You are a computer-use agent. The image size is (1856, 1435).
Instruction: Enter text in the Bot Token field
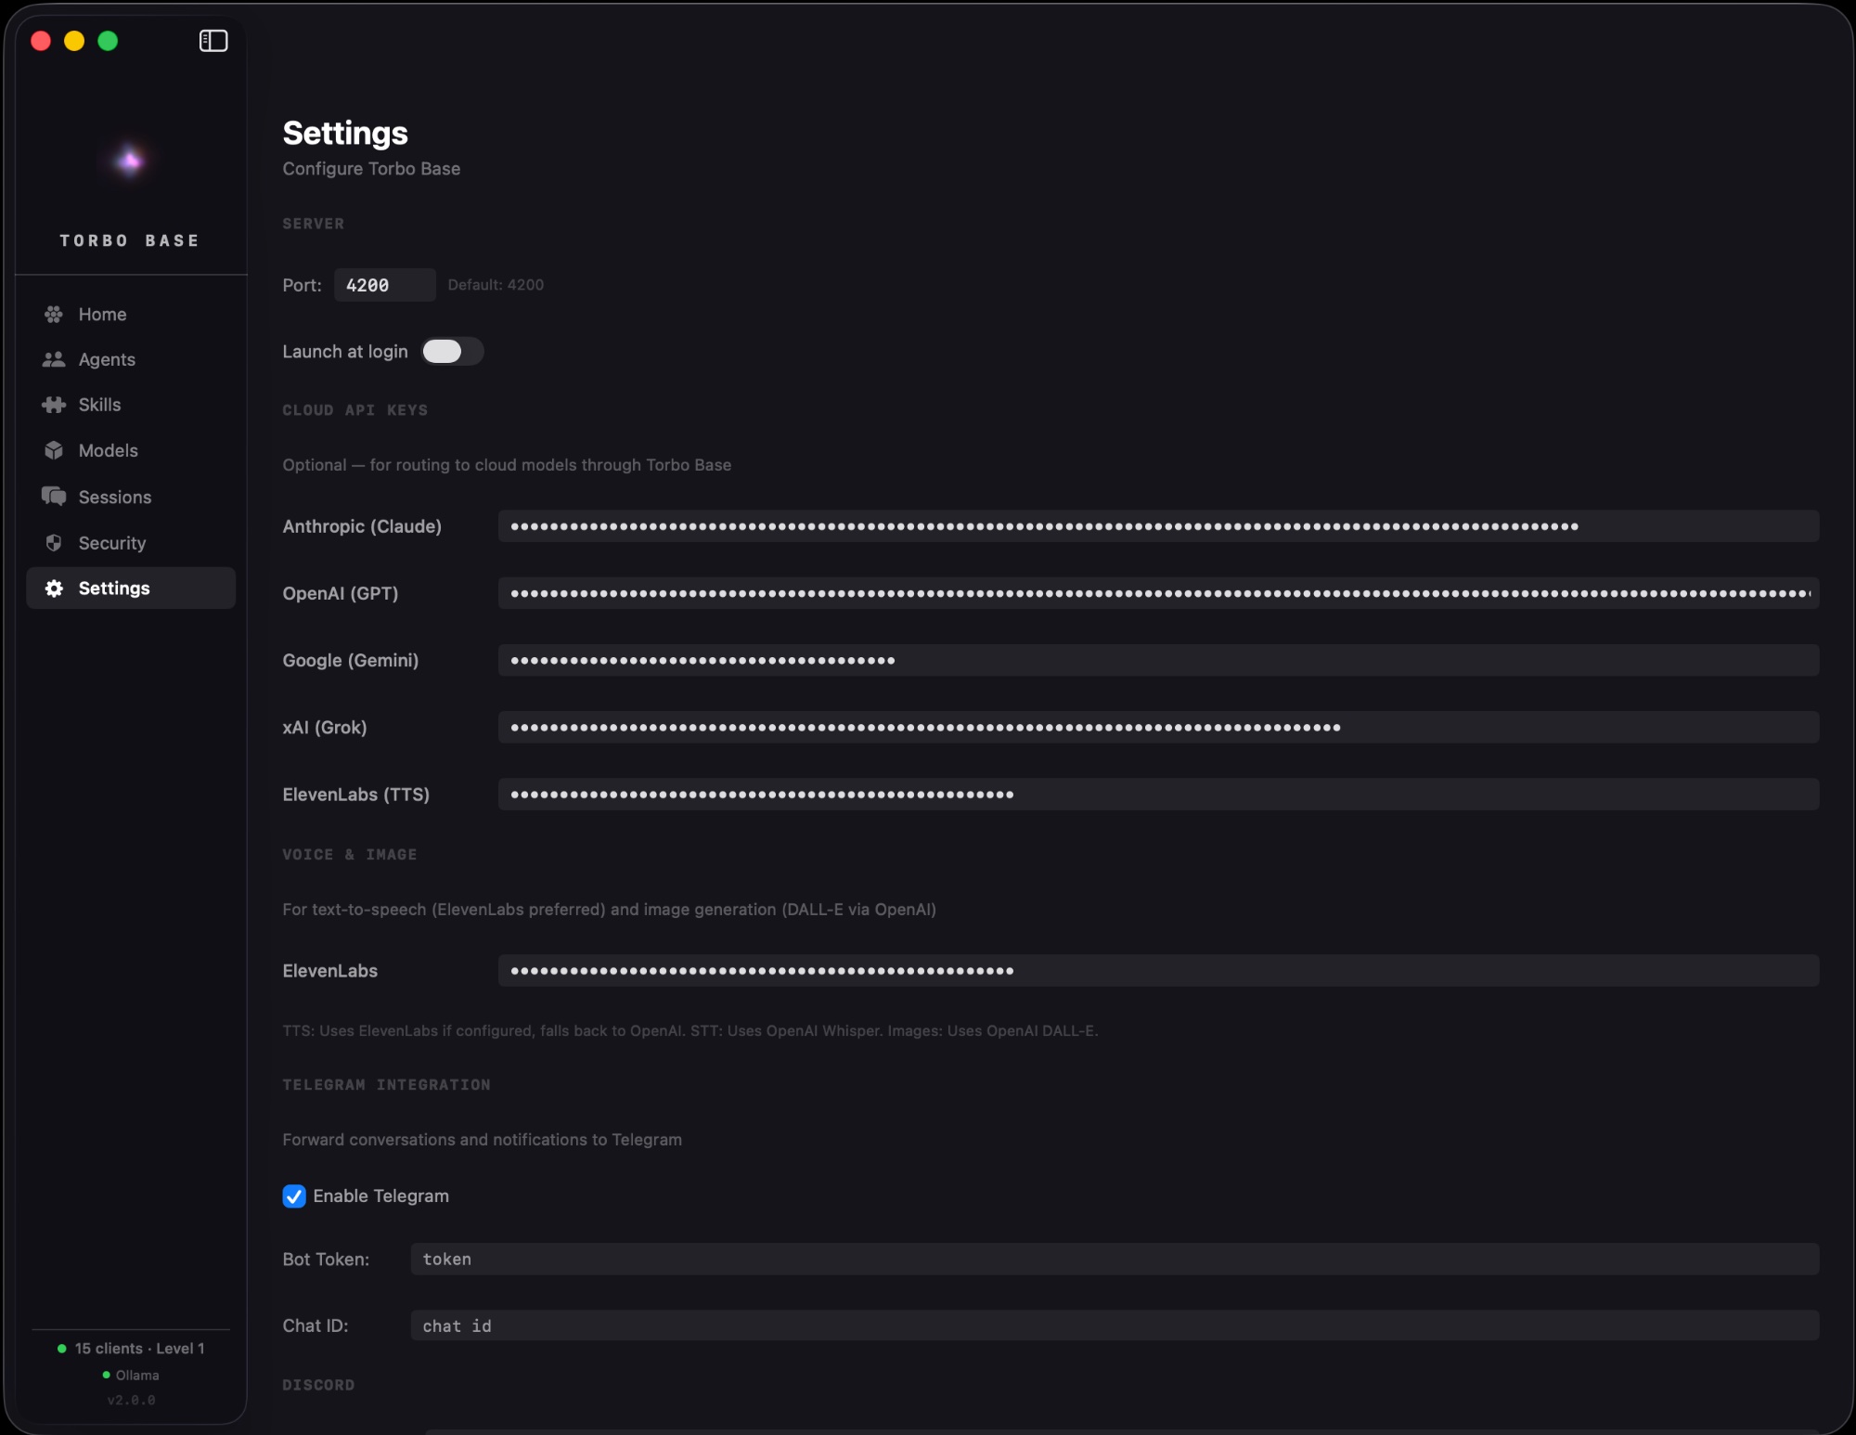point(1114,1260)
